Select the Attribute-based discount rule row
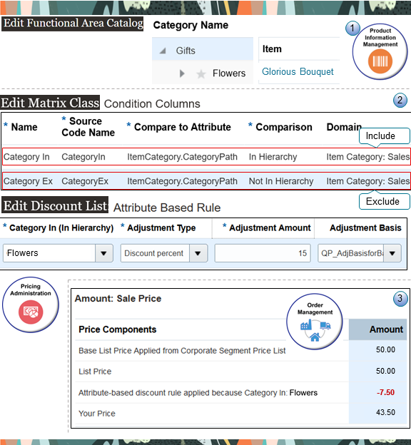411x445 pixels. (x=198, y=392)
